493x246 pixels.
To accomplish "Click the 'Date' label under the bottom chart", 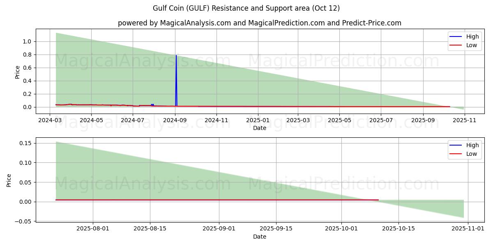I will click(259, 237).
